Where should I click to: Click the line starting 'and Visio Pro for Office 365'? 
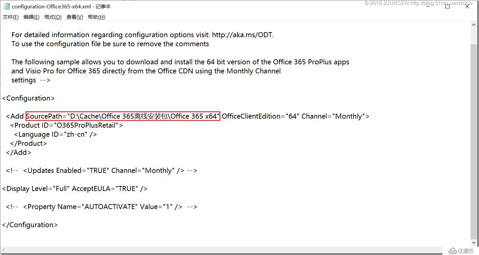point(146,71)
